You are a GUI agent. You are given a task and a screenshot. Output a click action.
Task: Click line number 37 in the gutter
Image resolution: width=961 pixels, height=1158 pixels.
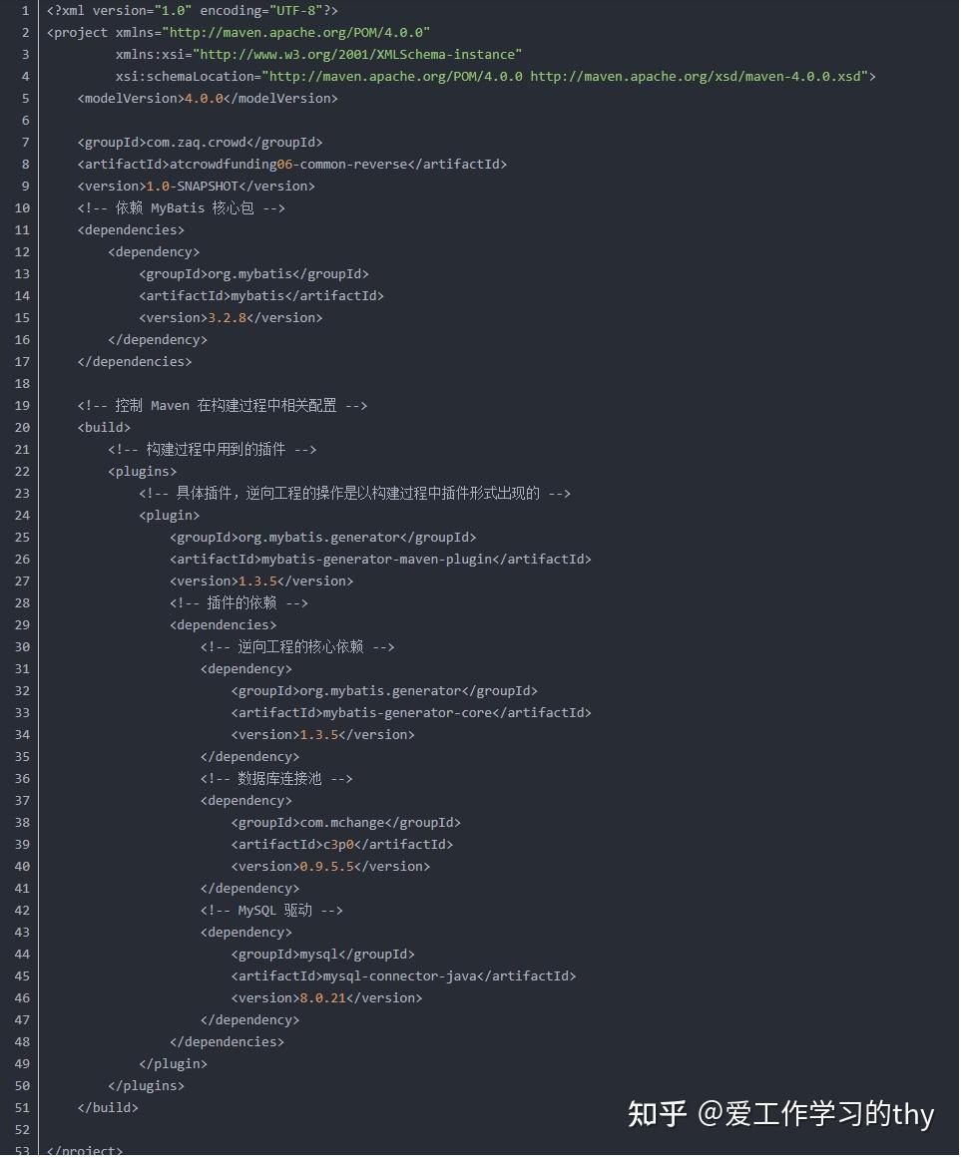[22, 800]
